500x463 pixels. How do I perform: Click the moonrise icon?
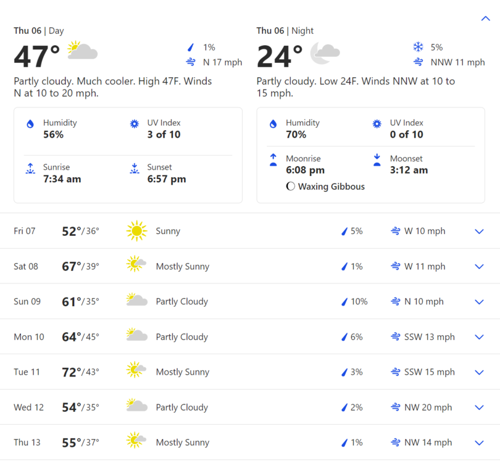click(x=273, y=161)
